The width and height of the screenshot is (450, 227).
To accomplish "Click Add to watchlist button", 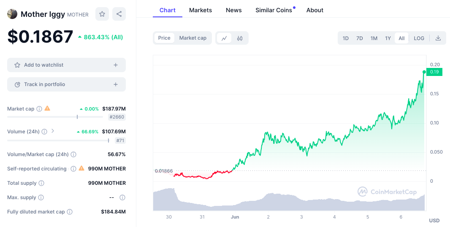I will [x=66, y=65].
